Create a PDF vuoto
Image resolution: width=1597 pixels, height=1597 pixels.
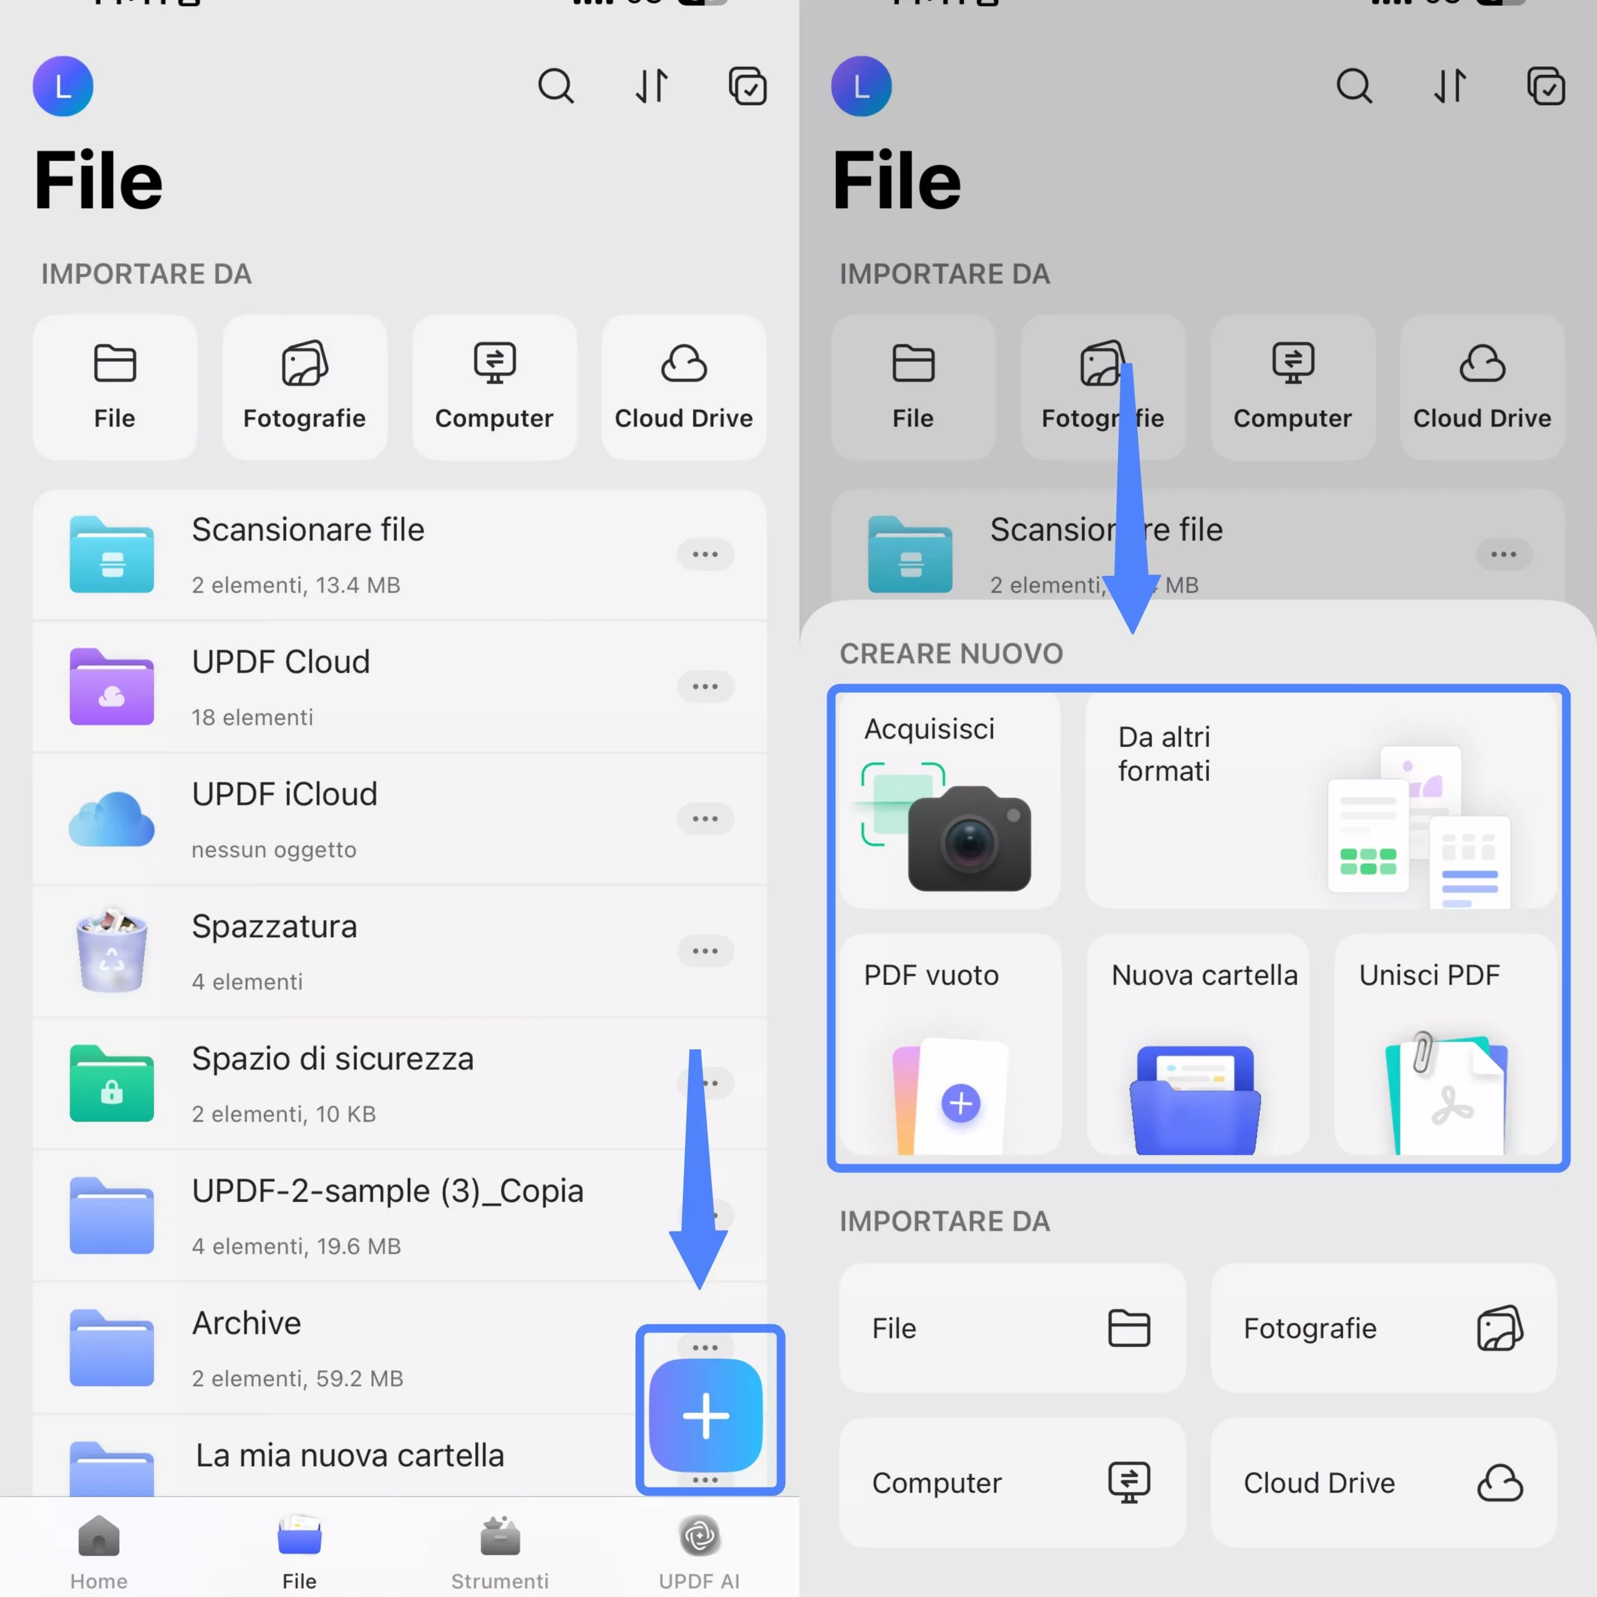click(x=949, y=1045)
